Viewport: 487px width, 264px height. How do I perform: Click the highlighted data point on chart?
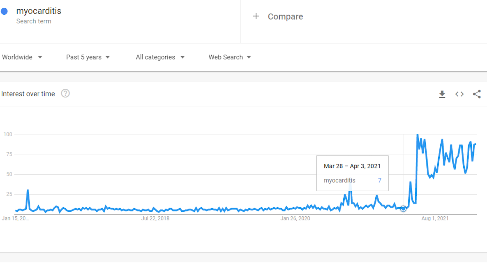point(403,209)
